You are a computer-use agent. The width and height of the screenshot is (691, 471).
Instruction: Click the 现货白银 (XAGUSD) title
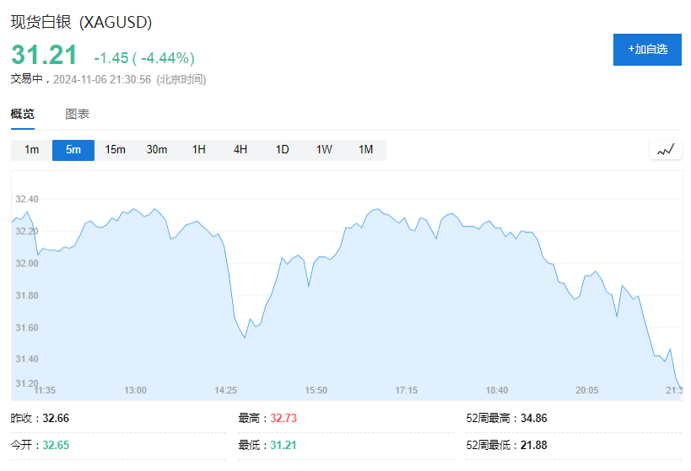[x=81, y=23]
